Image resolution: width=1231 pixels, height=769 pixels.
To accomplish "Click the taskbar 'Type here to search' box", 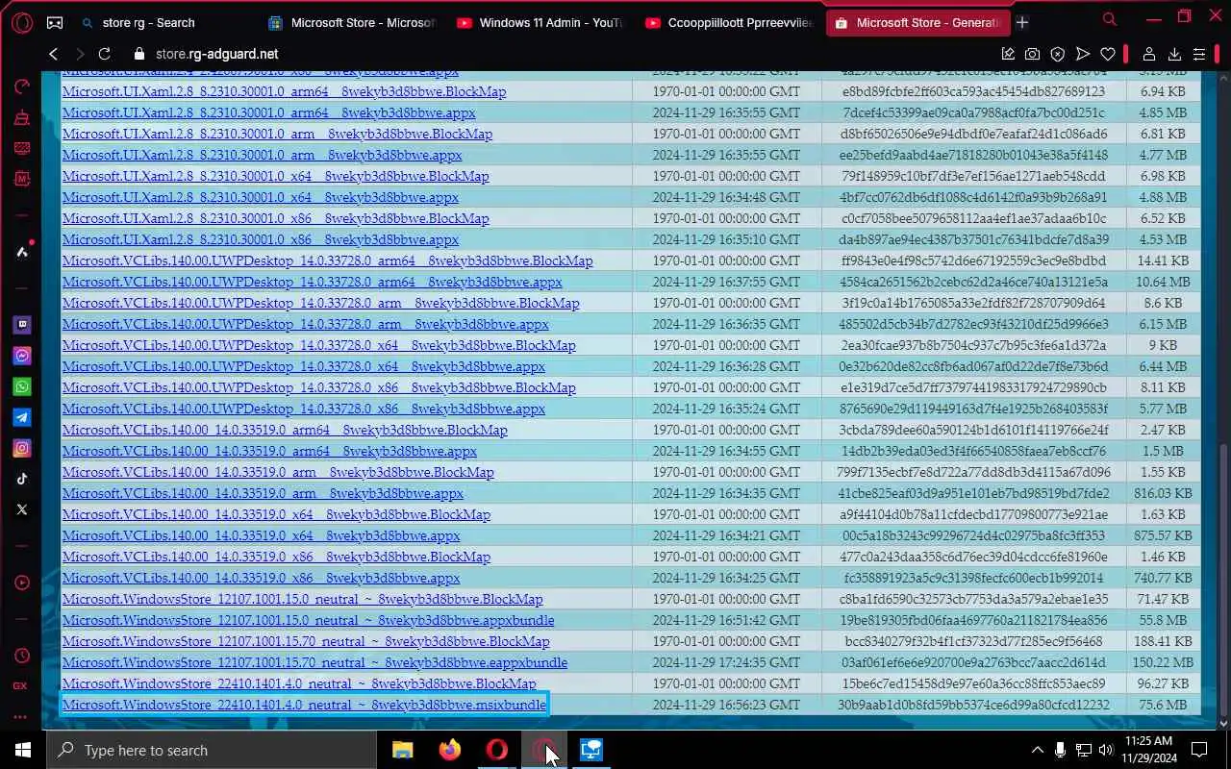I will point(214,750).
